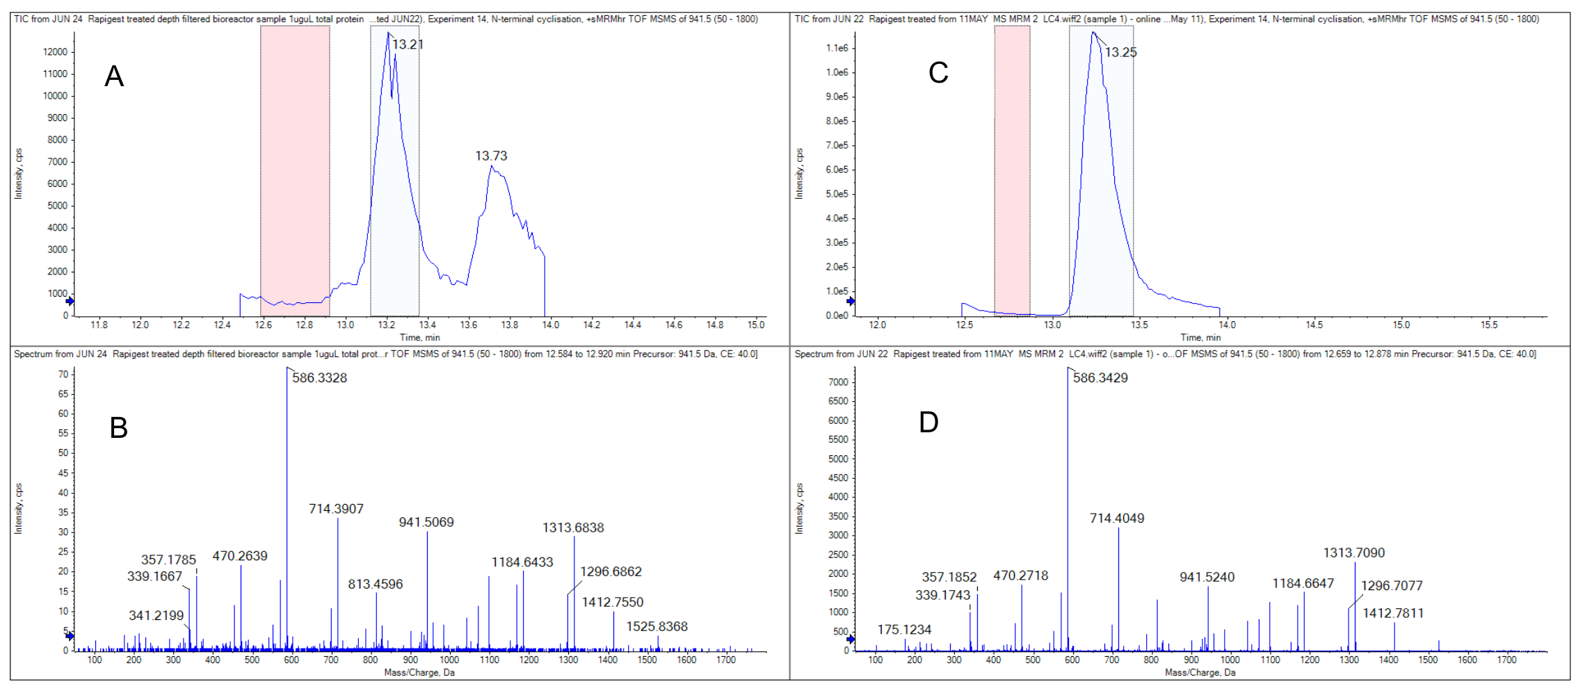Click the 1184.6647 peak label
Image resolution: width=1585 pixels, height=686 pixels.
tap(1303, 583)
